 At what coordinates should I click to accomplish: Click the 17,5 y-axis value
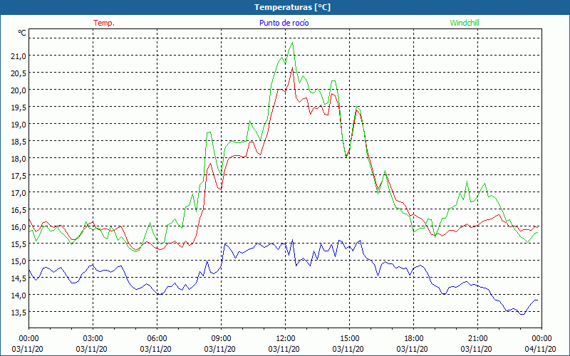19,175
